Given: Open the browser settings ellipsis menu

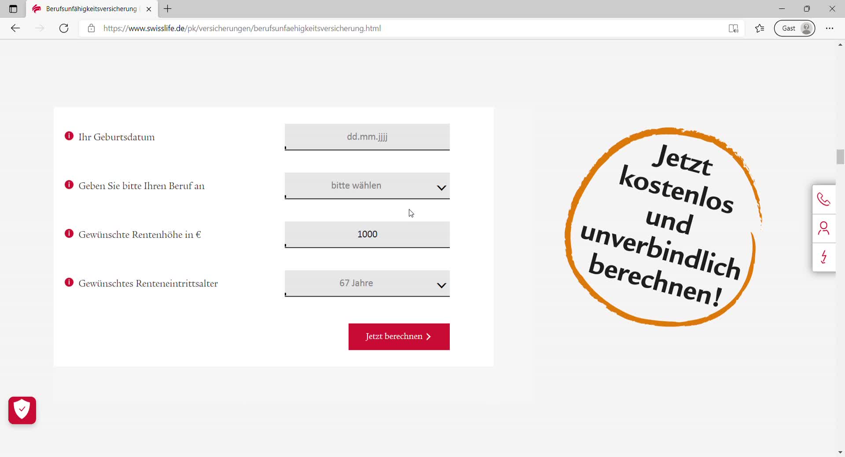Looking at the screenshot, I should [x=830, y=29].
